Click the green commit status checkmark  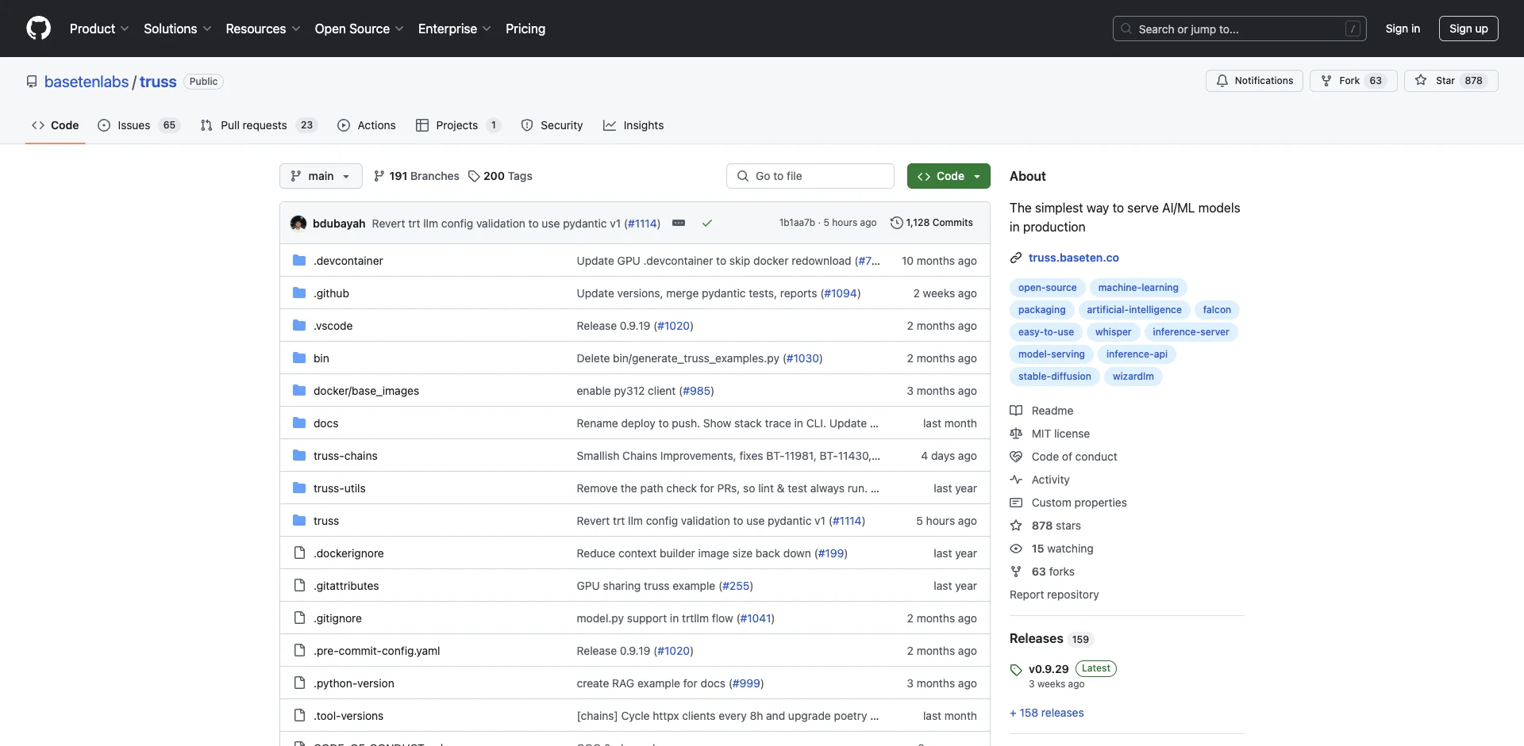pos(707,224)
